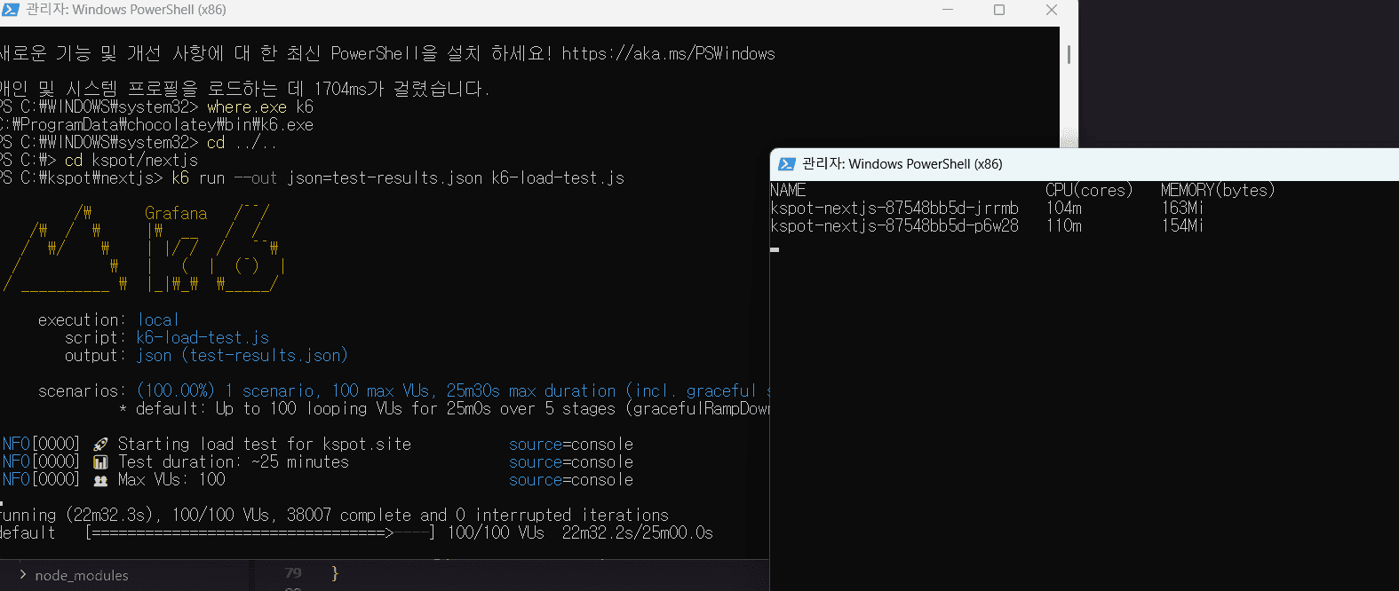Open the aka.ms/PSWindows link
The height and width of the screenshot is (591, 1399).
point(668,54)
